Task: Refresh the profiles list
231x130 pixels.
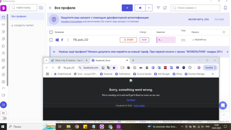Action: [165, 8]
